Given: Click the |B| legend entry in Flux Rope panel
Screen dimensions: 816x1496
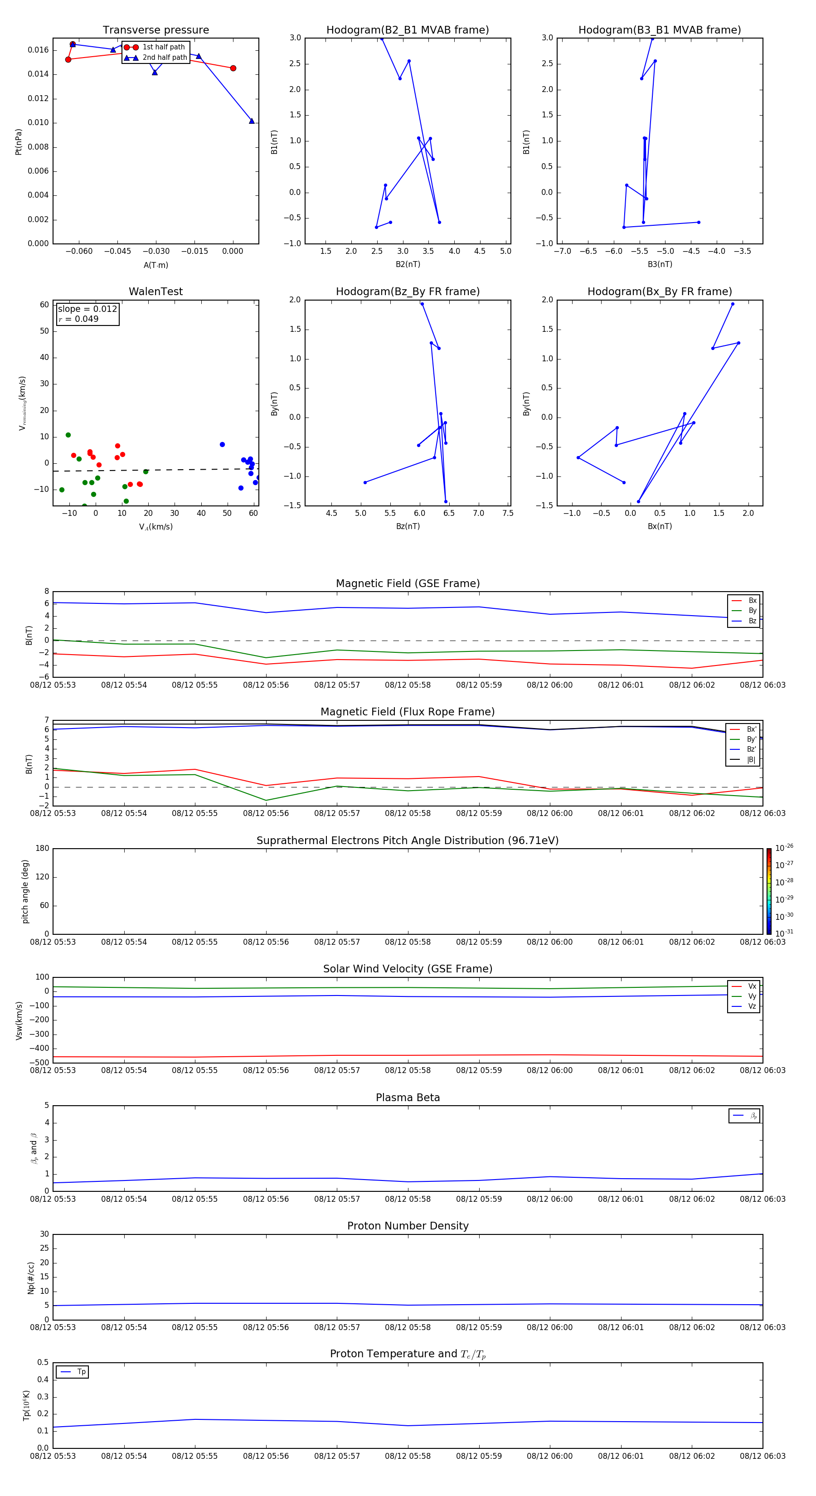Looking at the screenshot, I should [743, 760].
